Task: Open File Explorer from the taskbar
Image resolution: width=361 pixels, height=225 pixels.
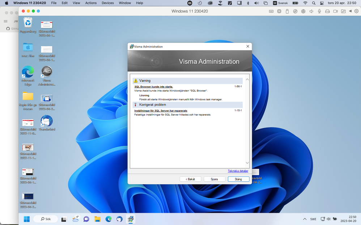Action: coord(97,219)
